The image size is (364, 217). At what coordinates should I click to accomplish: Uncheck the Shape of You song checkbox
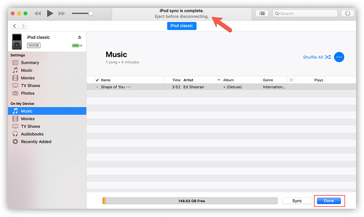coord(97,87)
